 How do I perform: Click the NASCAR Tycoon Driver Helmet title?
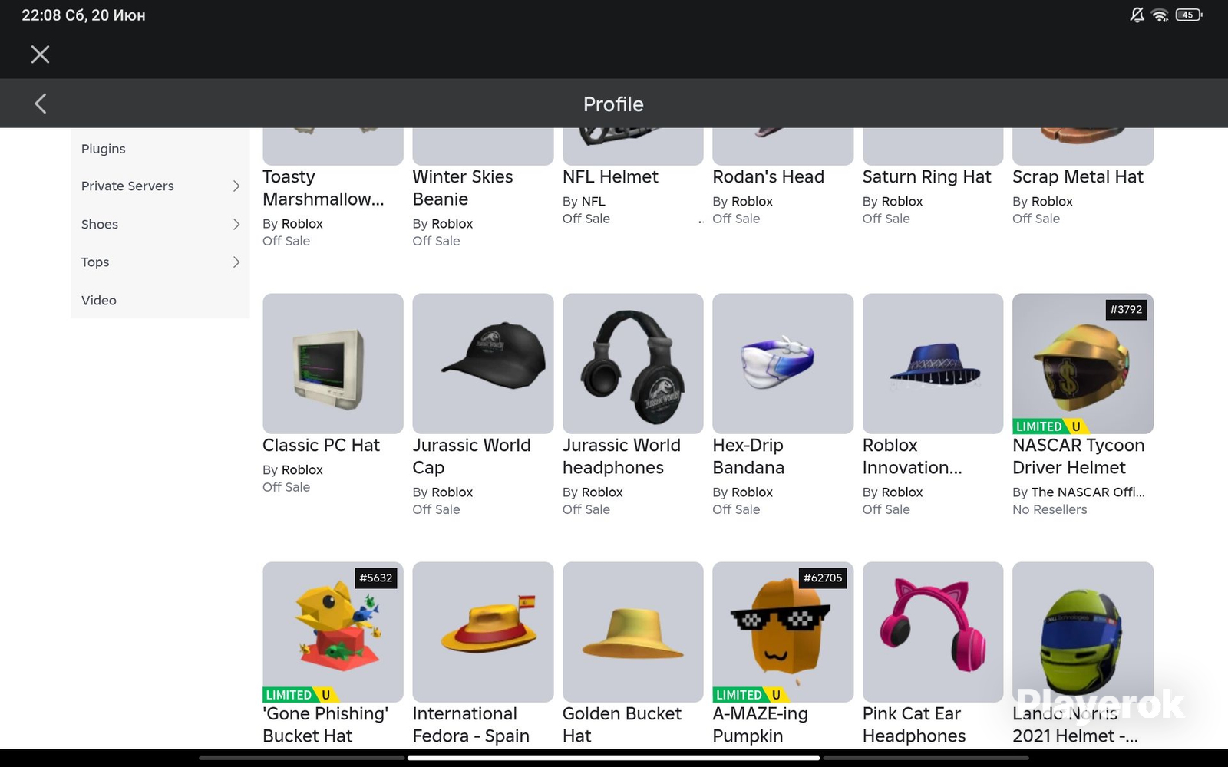[1078, 456]
